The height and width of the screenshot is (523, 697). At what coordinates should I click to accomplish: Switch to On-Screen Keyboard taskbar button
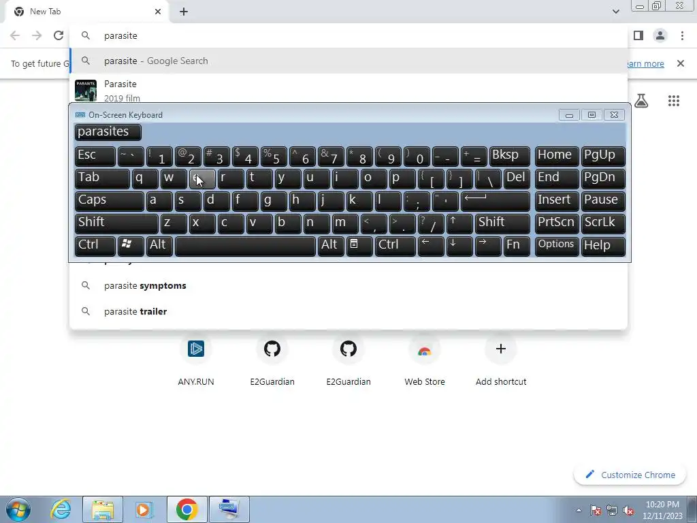(229, 509)
